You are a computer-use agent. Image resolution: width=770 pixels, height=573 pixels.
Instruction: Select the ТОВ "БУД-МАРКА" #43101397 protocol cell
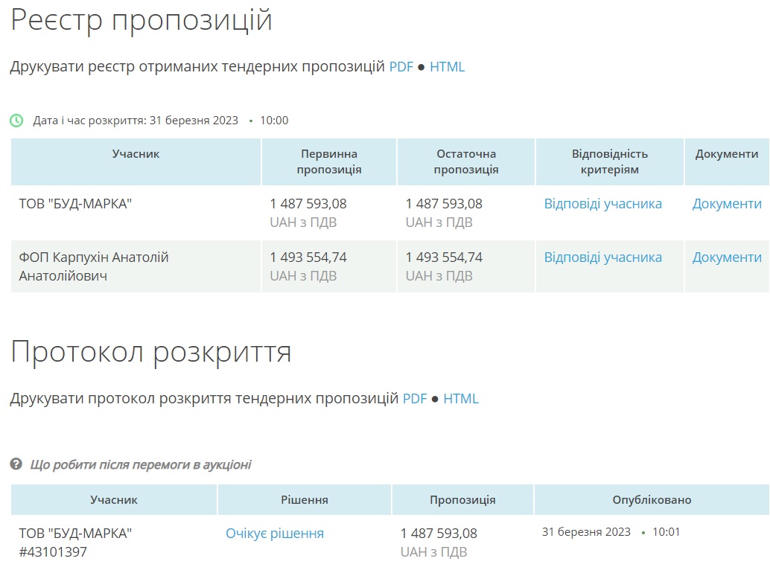tap(75, 542)
